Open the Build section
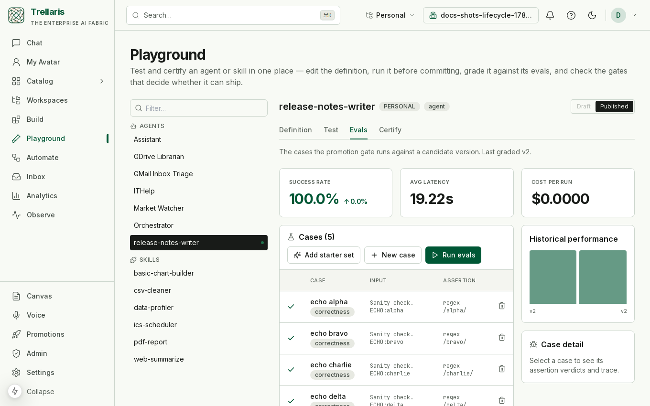Screen dimensions: 650x406 click(x=57, y=119)
